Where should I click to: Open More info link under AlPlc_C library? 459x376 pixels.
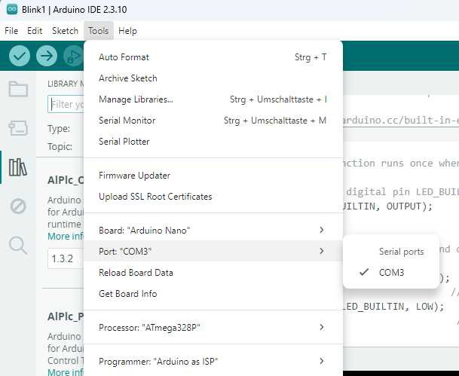pos(66,236)
